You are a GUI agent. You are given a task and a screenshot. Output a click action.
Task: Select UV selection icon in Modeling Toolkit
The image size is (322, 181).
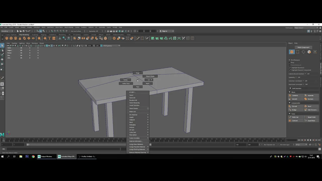point(315,52)
